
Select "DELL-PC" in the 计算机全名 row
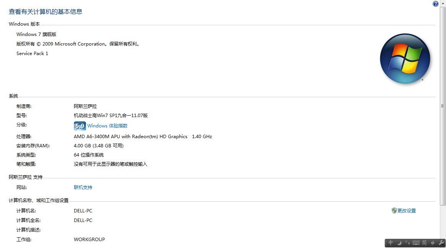[83, 220]
